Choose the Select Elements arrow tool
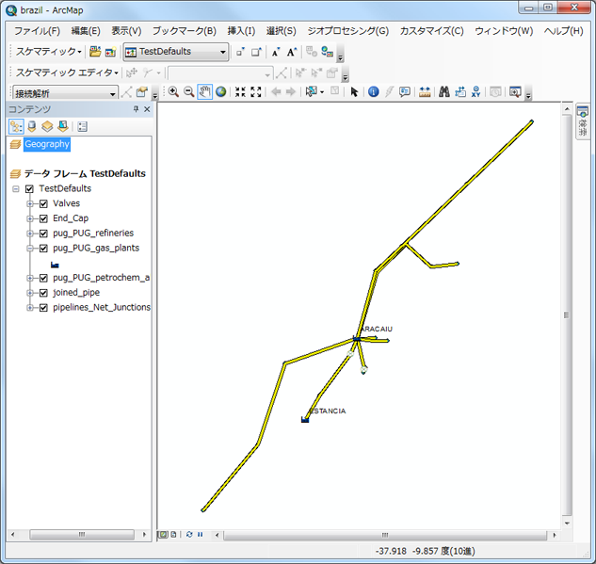 354,92
